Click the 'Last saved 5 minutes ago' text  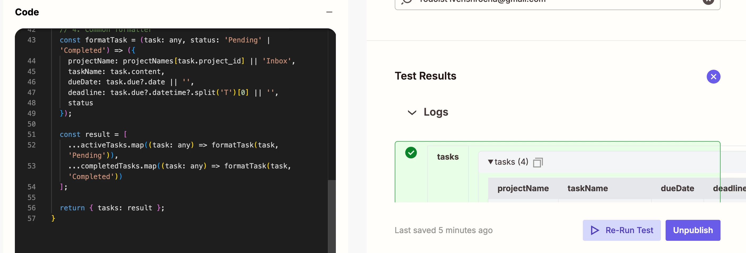[x=443, y=230]
